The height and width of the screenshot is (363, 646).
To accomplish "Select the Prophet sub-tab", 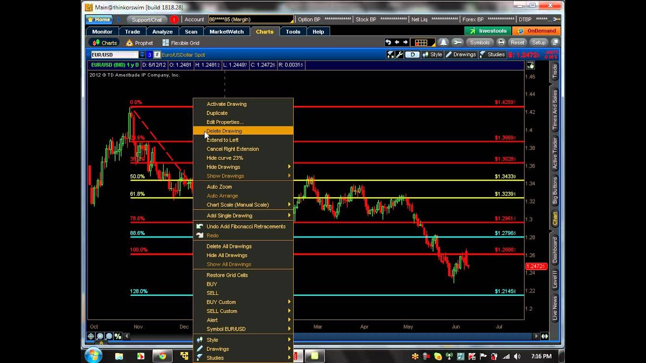I will click(140, 43).
